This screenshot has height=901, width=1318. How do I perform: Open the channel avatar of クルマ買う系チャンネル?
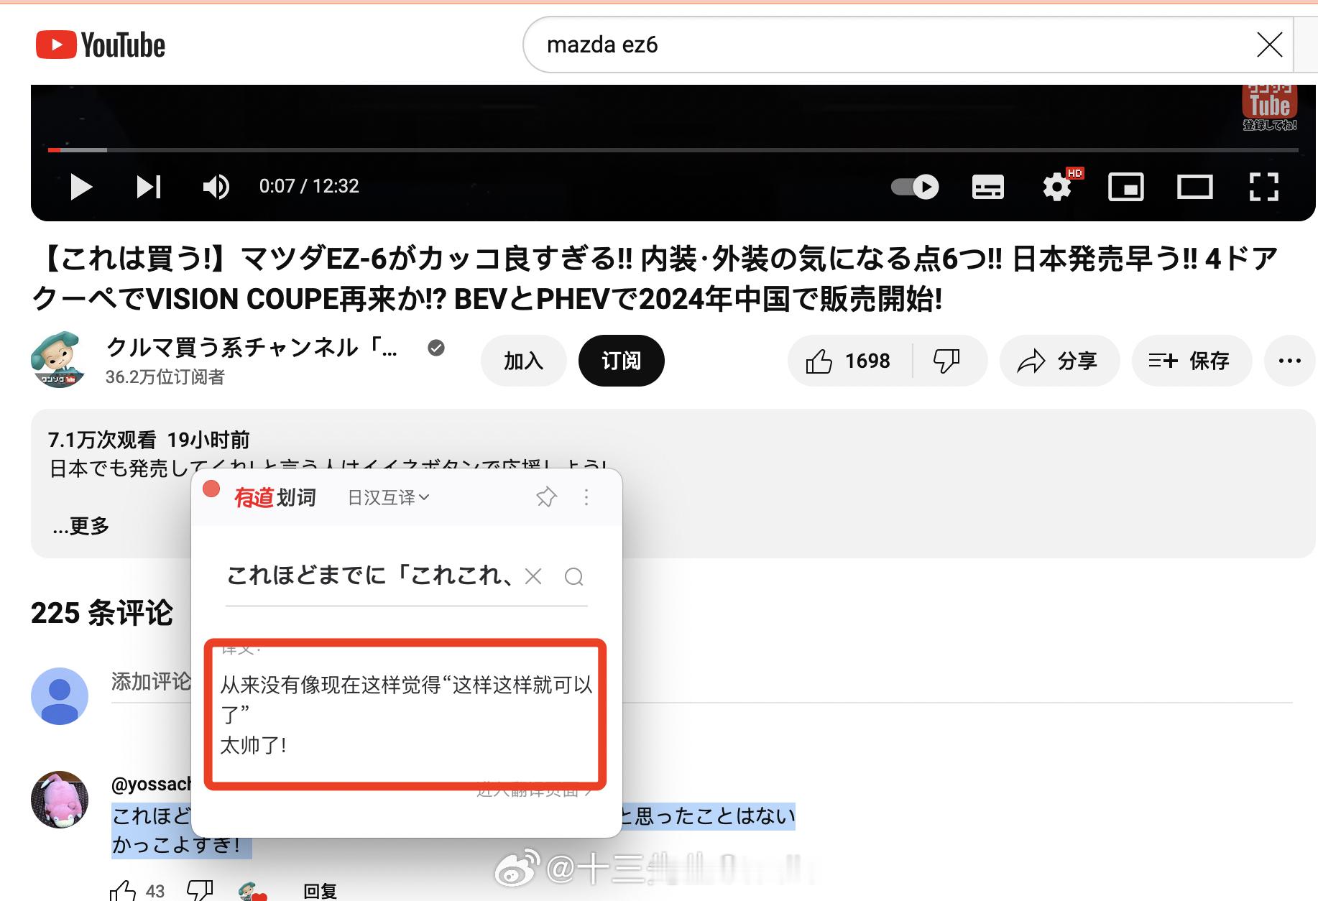pos(59,360)
